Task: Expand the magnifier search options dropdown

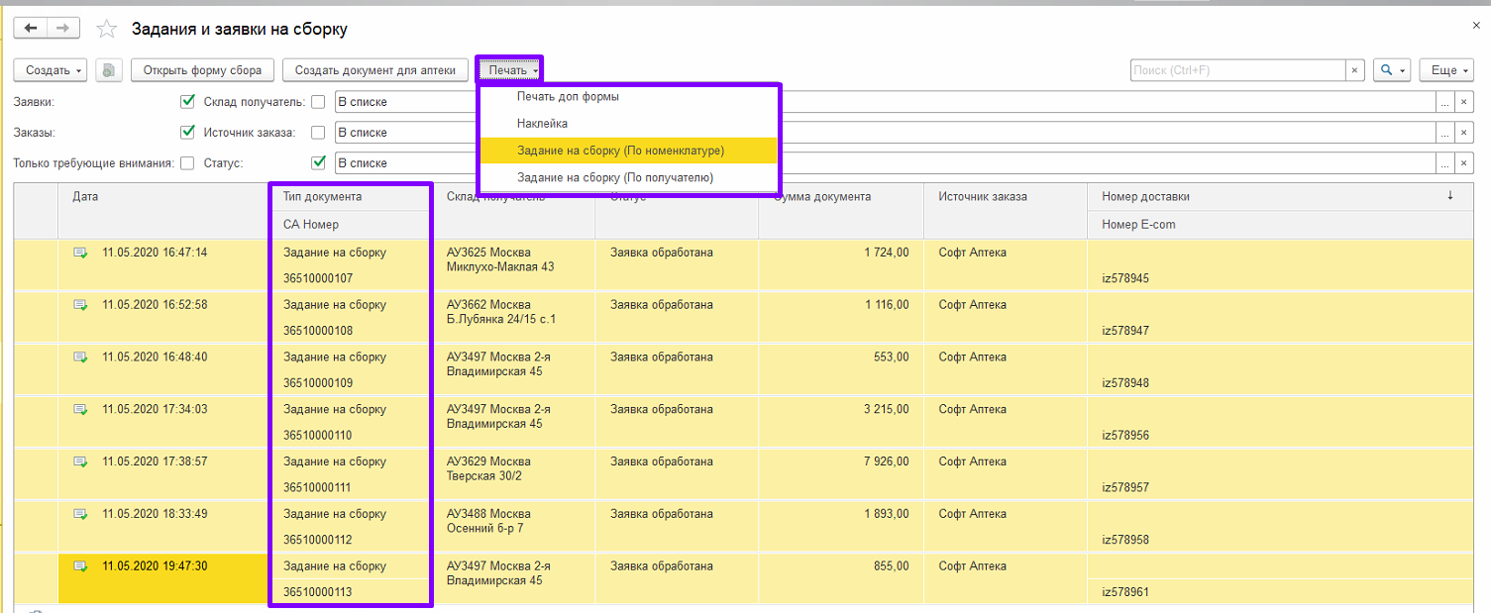Action: click(x=1392, y=70)
